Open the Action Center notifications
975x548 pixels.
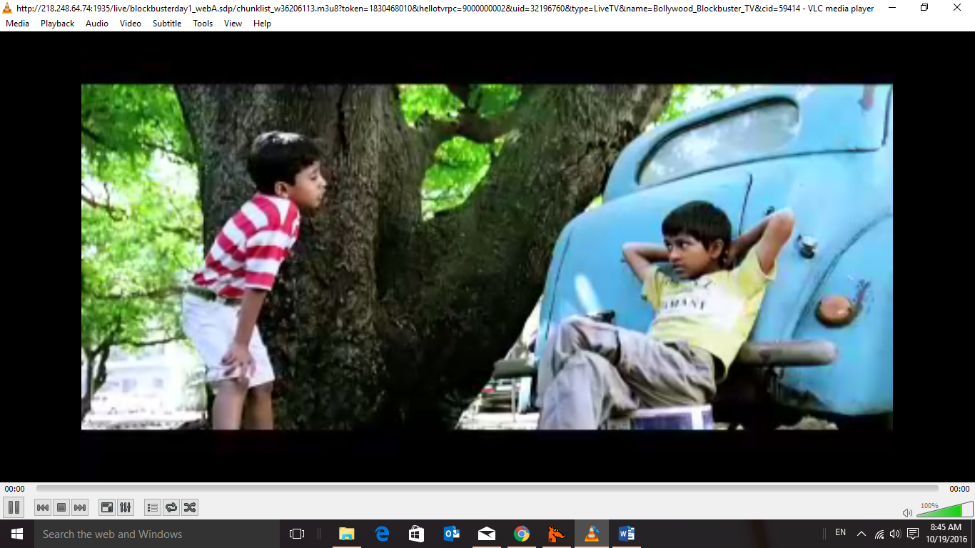(x=913, y=534)
